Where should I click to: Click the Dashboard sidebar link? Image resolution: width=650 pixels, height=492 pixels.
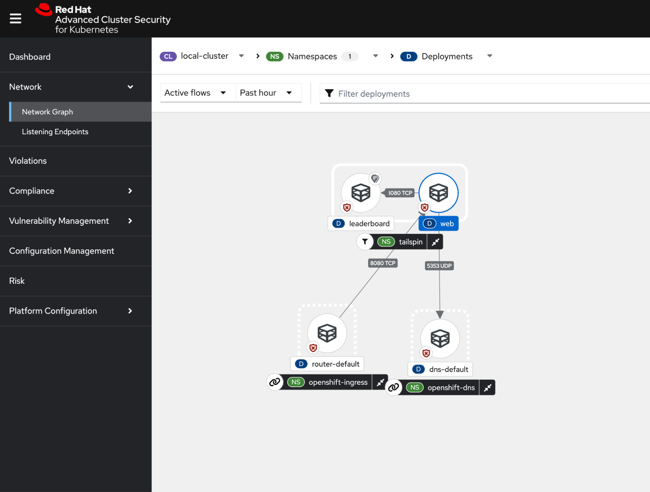pyautogui.click(x=30, y=57)
